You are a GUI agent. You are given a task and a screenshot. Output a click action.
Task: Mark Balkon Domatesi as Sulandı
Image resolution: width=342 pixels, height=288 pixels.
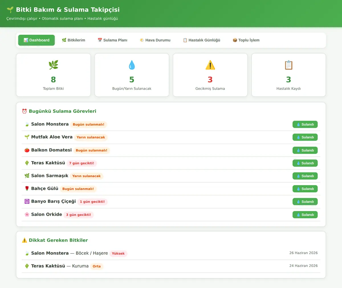click(x=305, y=150)
